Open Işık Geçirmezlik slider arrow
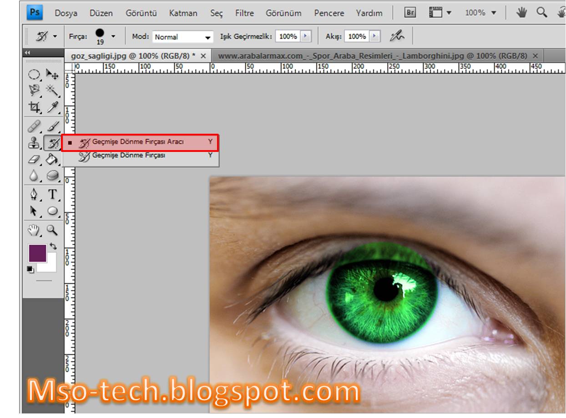 tap(305, 36)
